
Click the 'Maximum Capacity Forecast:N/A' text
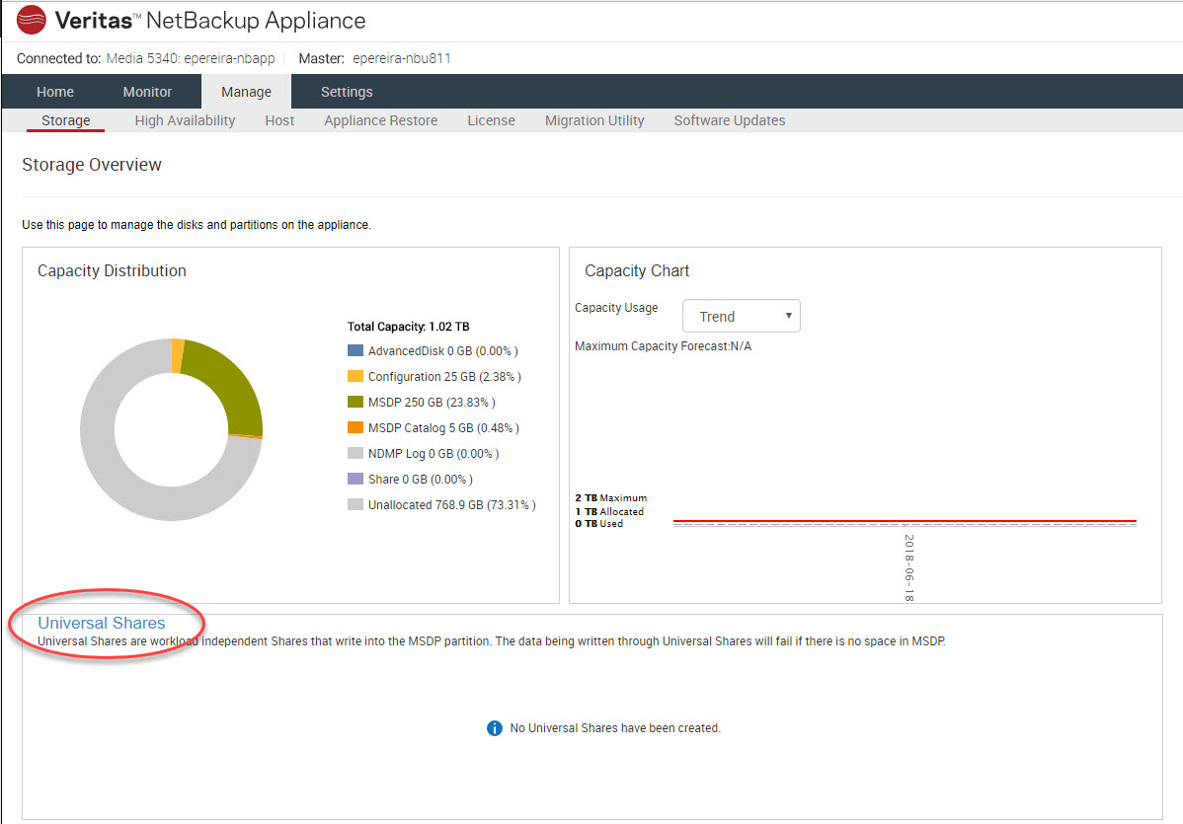click(664, 346)
